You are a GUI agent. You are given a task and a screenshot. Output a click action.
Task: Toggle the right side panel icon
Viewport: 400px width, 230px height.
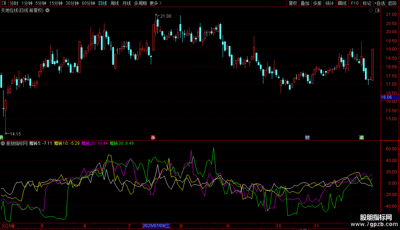point(377,11)
